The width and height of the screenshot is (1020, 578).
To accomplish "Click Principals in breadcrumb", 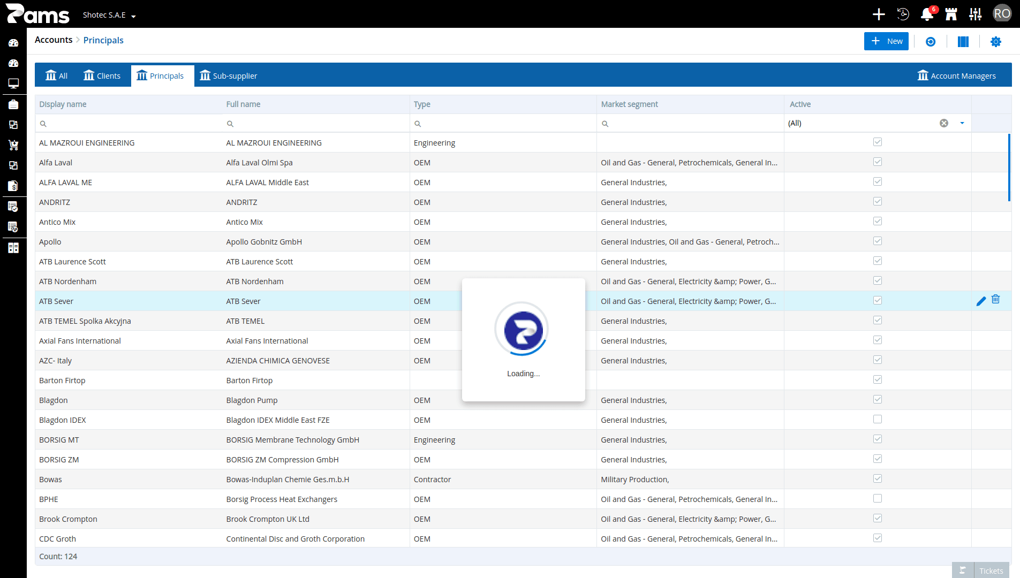I will [103, 40].
